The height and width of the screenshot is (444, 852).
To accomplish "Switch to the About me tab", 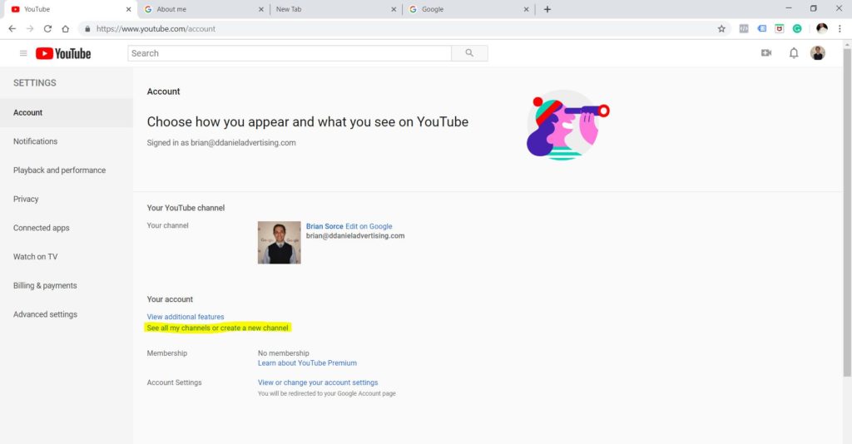I will tap(203, 9).
